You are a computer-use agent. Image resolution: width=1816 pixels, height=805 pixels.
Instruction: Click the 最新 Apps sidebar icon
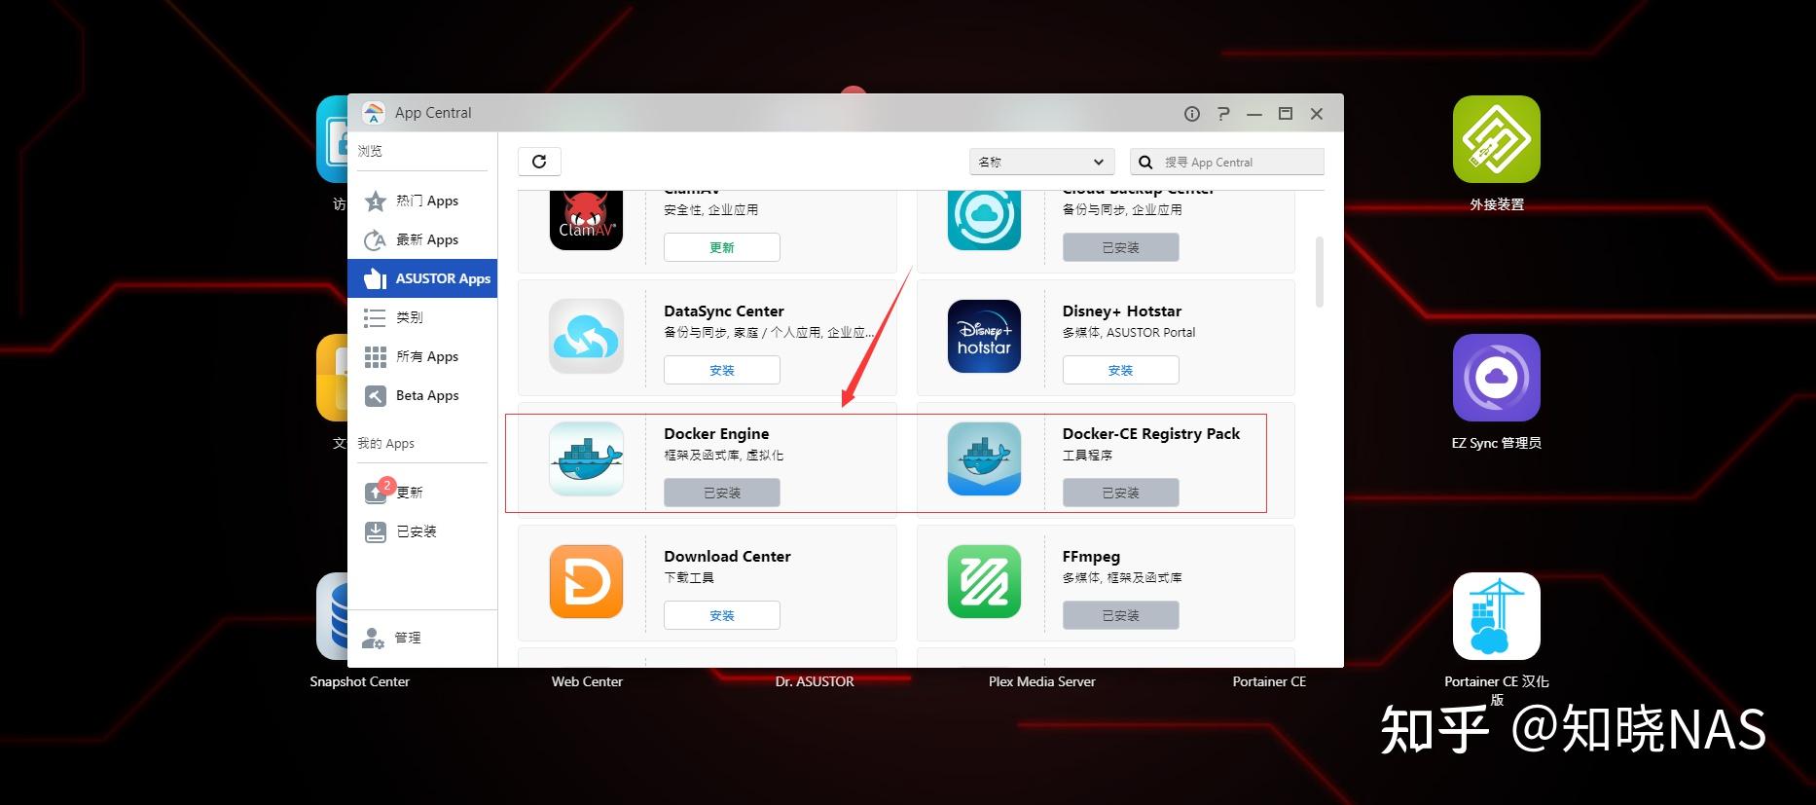pos(376,240)
